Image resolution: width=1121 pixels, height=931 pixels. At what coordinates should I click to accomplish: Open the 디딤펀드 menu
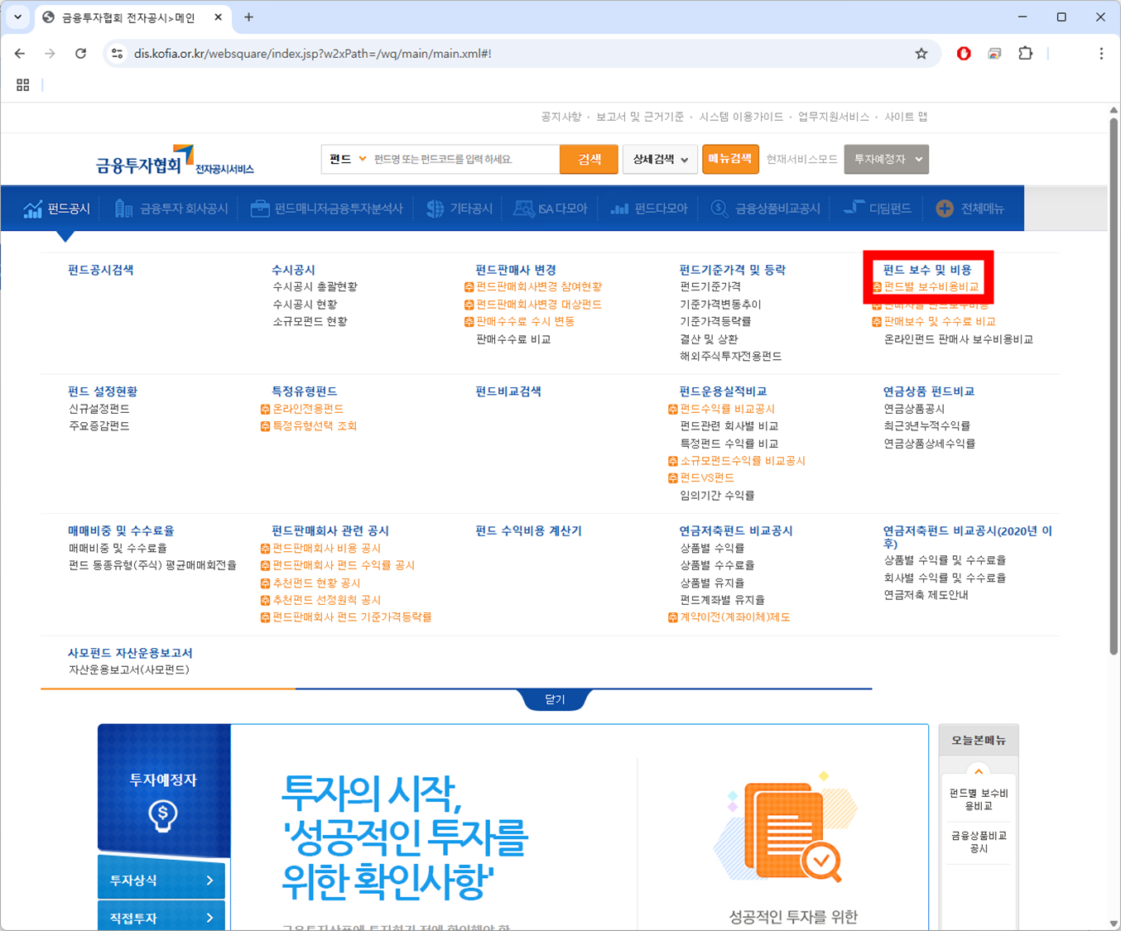pyautogui.click(x=878, y=209)
